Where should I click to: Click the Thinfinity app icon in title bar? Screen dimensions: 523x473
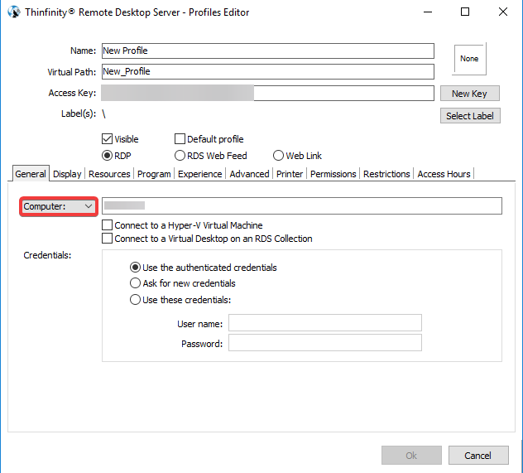(14, 12)
